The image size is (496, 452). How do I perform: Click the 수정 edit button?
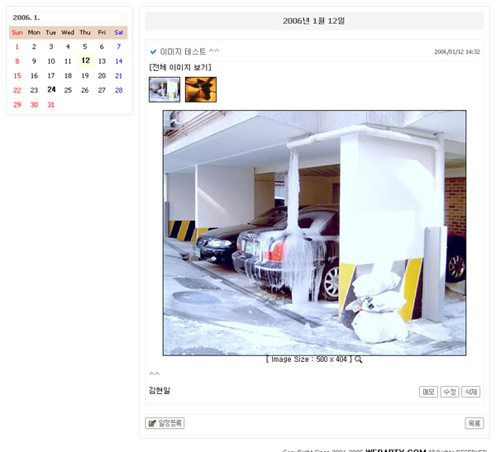450,392
